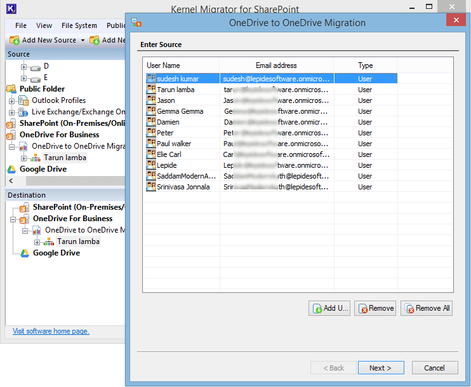The image size is (471, 387).
Task: Click the Remove button
Action: pyautogui.click(x=375, y=308)
